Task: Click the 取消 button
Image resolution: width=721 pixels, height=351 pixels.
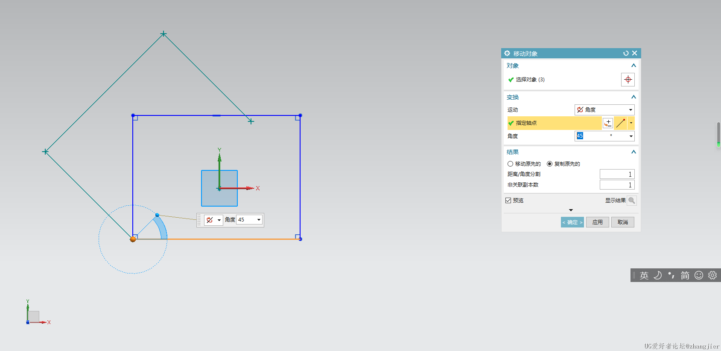Action: [623, 222]
